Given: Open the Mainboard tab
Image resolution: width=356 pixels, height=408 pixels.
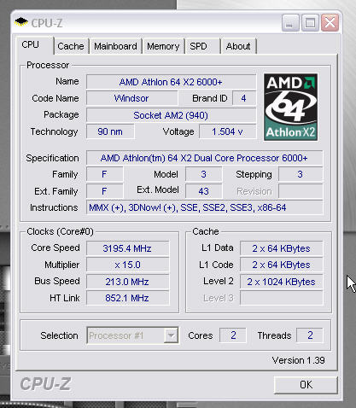Looking at the screenshot, I should [115, 46].
